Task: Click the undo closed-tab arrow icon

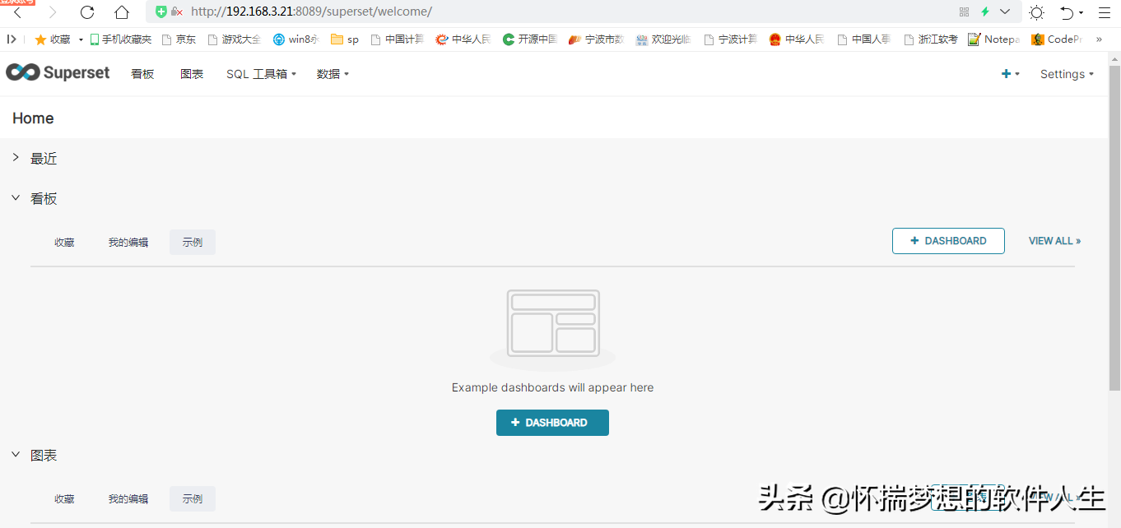Action: 1067,12
